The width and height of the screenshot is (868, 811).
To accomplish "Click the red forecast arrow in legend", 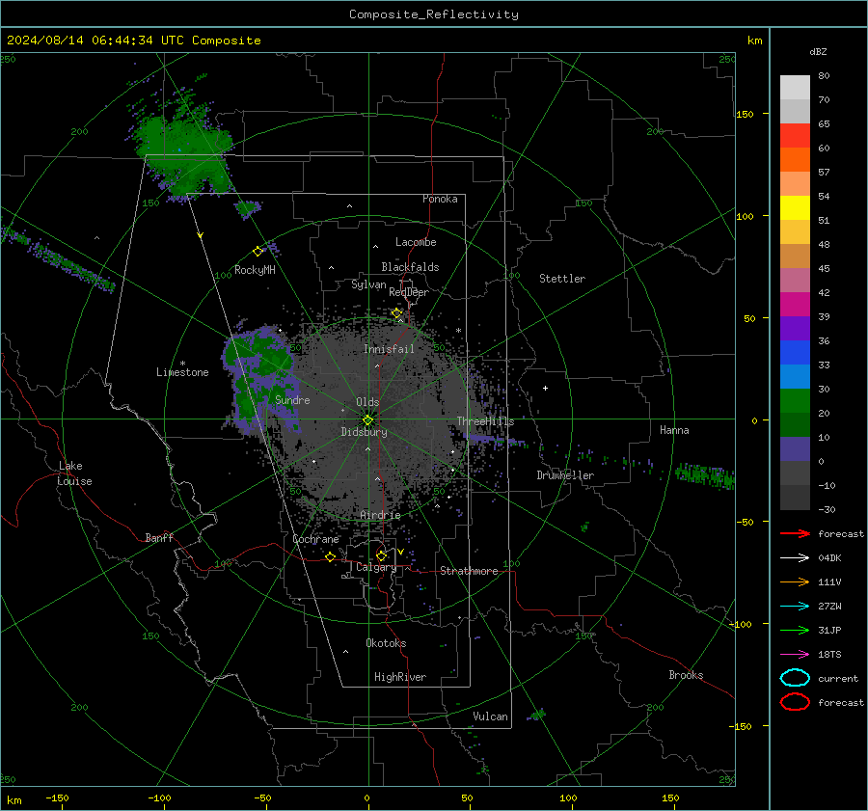I will pos(795,533).
